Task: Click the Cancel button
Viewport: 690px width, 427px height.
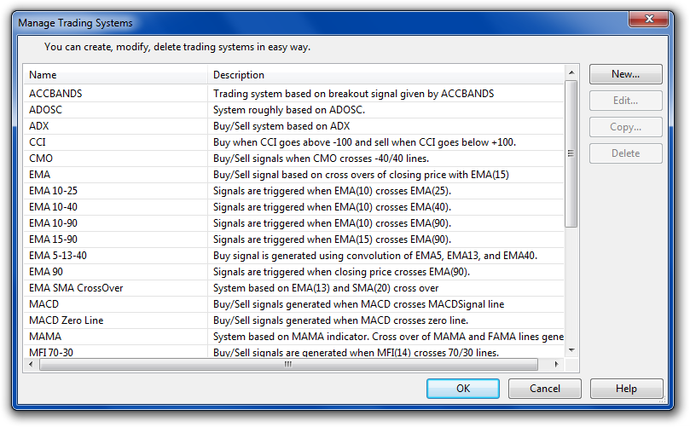Action: point(544,389)
